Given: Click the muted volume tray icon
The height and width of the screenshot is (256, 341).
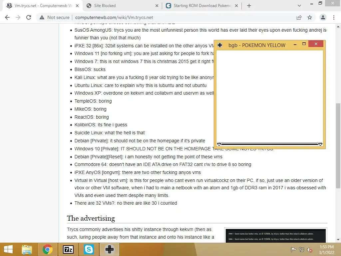Looking at the screenshot, I should pyautogui.click(x=309, y=249).
